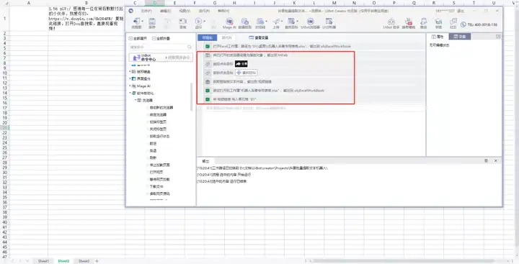Click the 录制 record toolbar icon
The width and height of the screenshot is (519, 264).
(x=182, y=21)
